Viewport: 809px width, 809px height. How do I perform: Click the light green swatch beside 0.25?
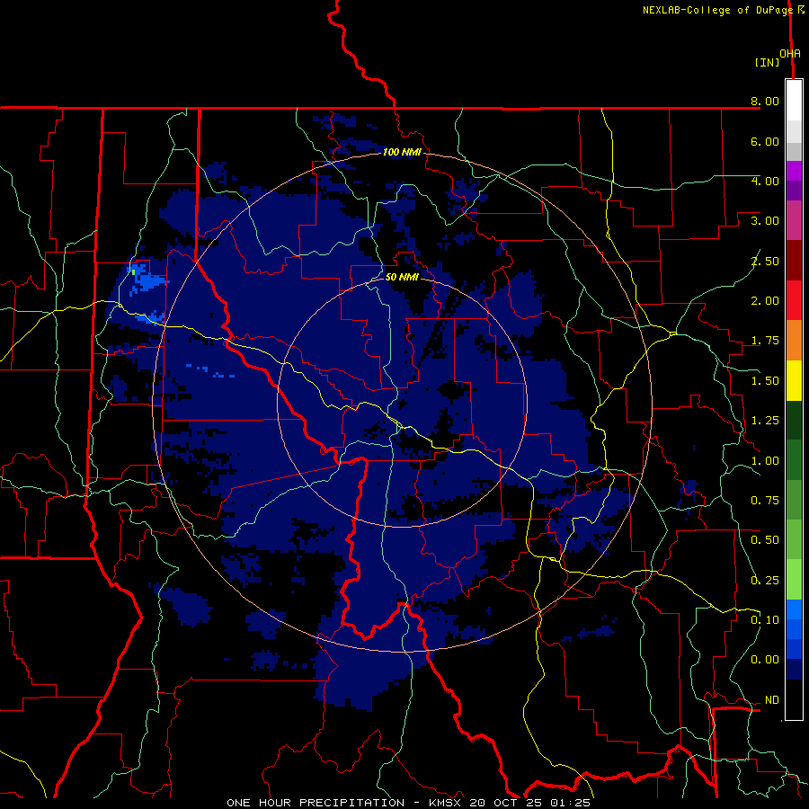[794, 580]
